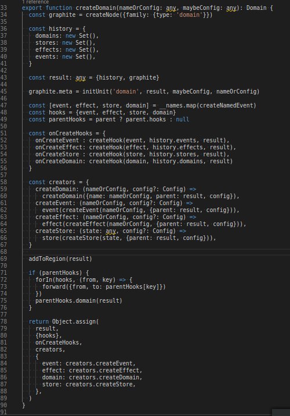290x416 pixels.
Task: Click the hooks constant on line 48
Action: pos(57,113)
